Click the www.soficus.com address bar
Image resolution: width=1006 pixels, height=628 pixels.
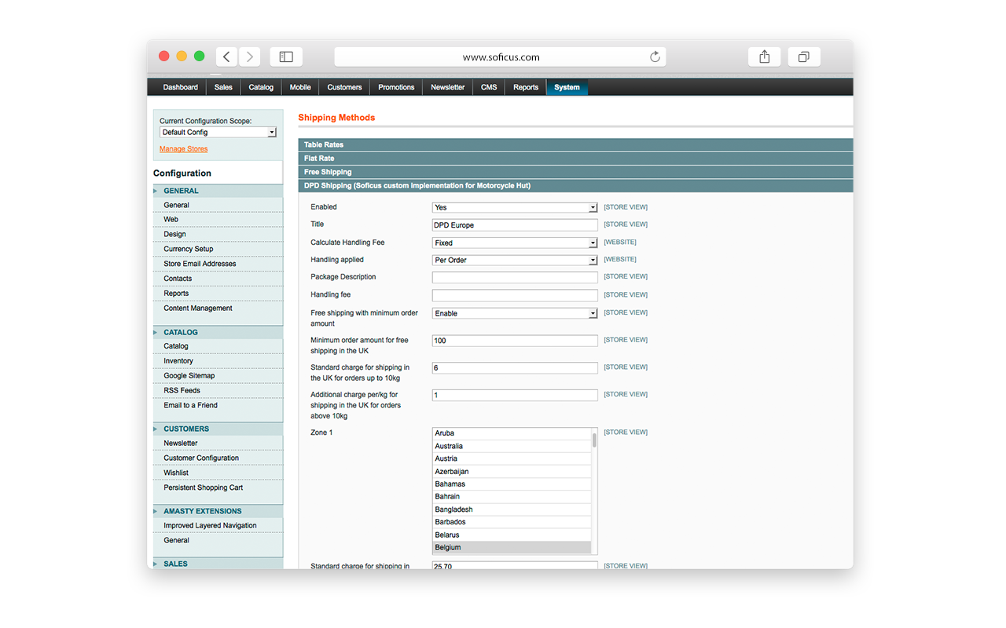(500, 57)
